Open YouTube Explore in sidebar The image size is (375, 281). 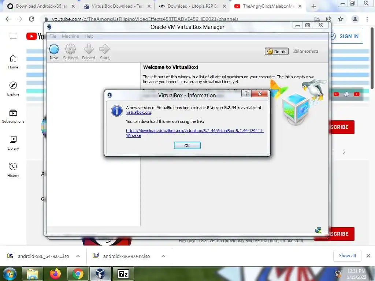pyautogui.click(x=13, y=89)
